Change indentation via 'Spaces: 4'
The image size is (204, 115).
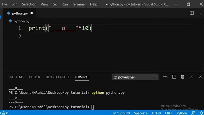(141, 113)
